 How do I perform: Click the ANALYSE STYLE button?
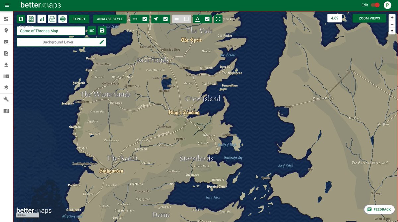tap(110, 19)
